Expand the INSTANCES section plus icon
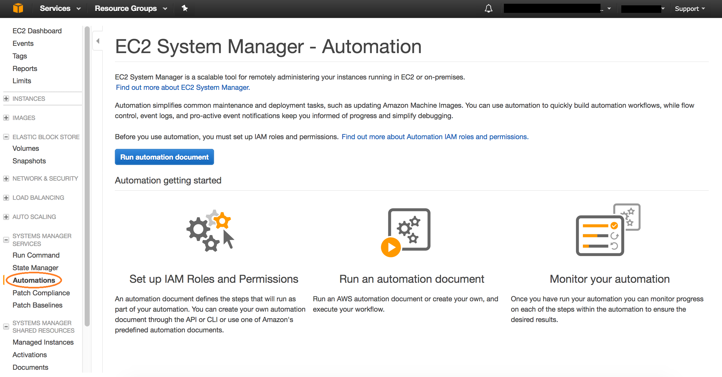Image resolution: width=722 pixels, height=377 pixels. (x=6, y=99)
